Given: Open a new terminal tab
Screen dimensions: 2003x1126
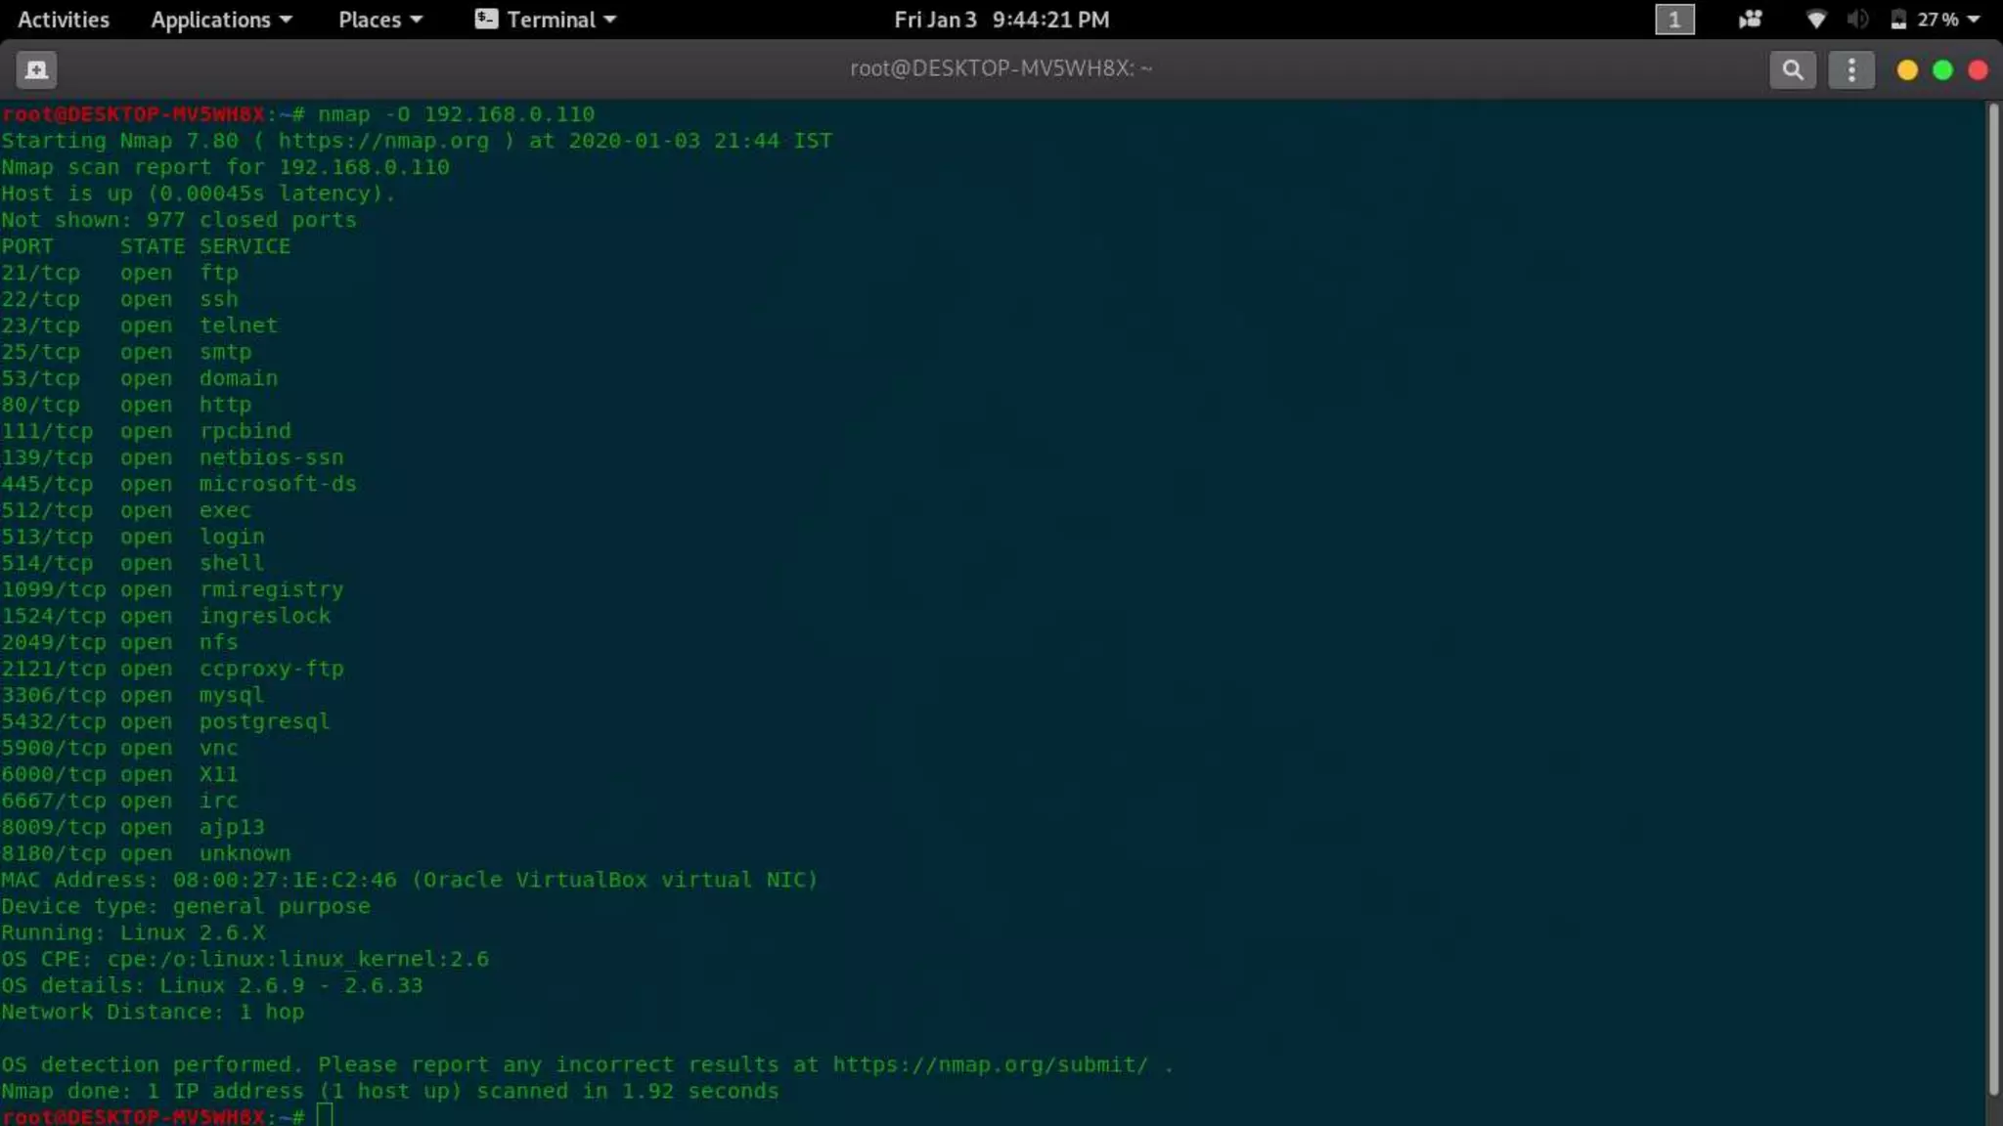Looking at the screenshot, I should coord(36,69).
